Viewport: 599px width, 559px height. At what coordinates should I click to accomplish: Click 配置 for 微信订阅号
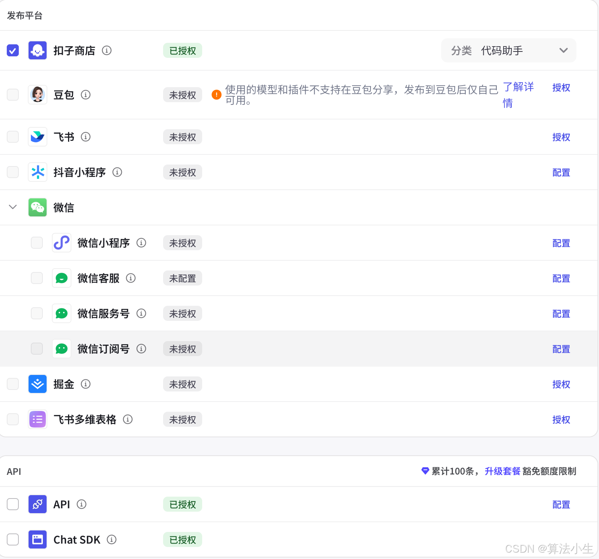[x=561, y=349]
